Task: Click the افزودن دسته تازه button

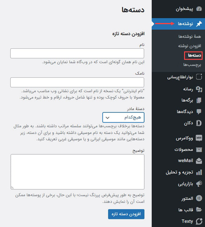Action: tap(126, 214)
